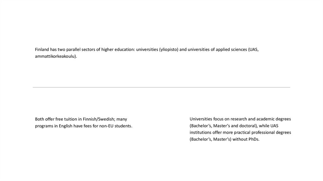Click the word "ammattikorkeakoulu" in the top paragraph
323x181 pixels.
pos(55,56)
